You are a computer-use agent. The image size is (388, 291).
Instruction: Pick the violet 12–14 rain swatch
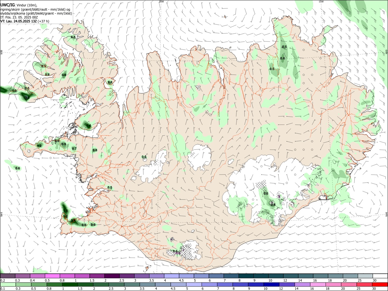287,284
